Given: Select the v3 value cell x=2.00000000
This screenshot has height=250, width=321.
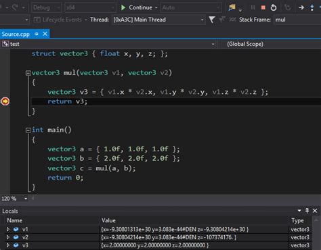Looking at the screenshot, I should [194, 245].
